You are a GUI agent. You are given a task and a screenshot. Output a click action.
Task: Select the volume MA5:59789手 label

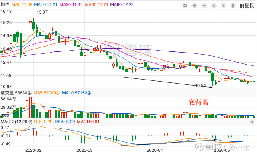(46, 93)
